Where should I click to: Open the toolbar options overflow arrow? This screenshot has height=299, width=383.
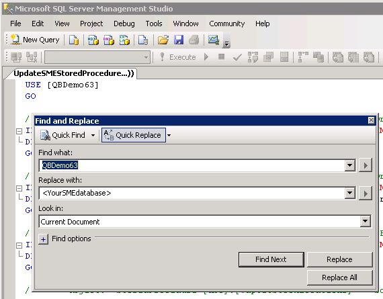point(226,44)
